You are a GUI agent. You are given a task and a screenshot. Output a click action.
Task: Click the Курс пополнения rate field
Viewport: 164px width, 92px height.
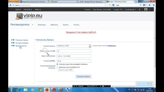tap(74, 56)
